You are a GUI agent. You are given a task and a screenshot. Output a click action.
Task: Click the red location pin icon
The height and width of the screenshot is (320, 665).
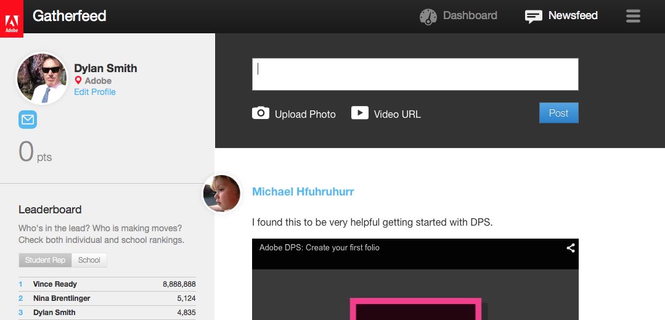(x=78, y=80)
